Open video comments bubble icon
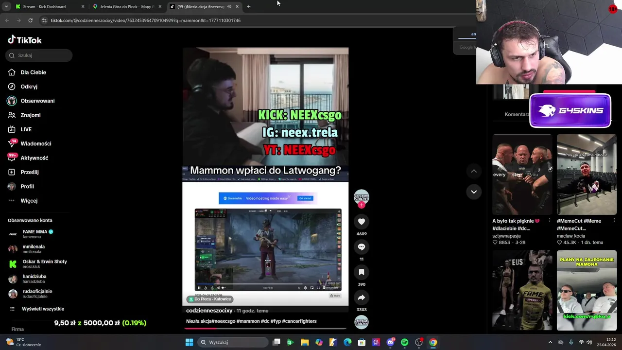Image resolution: width=622 pixels, height=350 pixels. click(x=362, y=247)
